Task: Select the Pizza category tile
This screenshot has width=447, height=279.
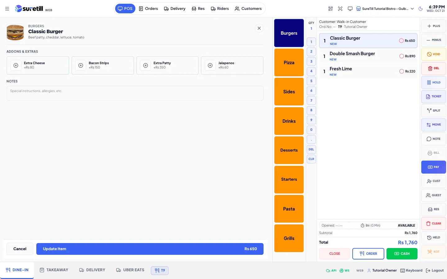Action: tap(289, 63)
